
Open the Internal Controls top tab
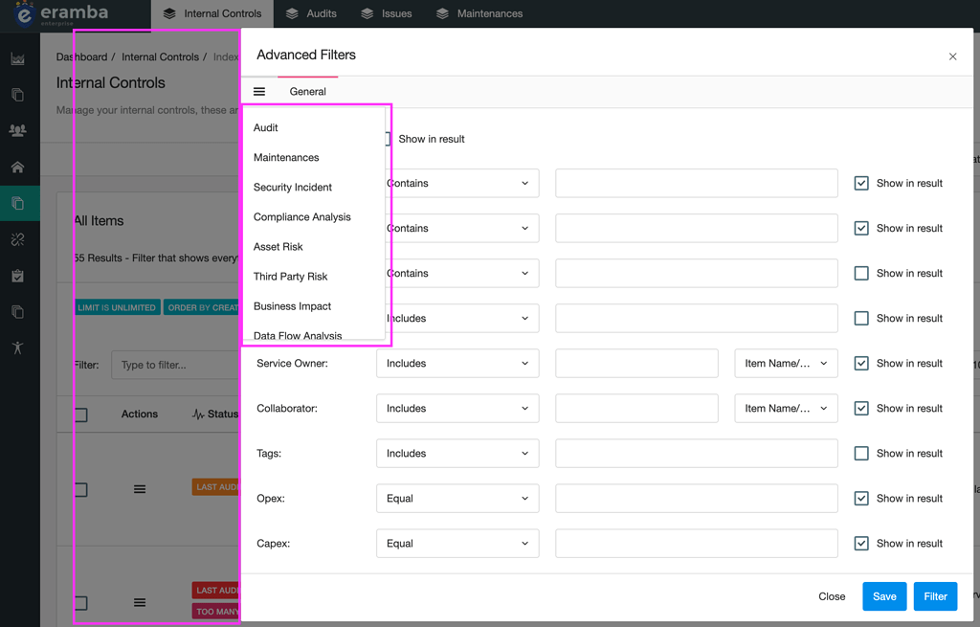click(212, 13)
